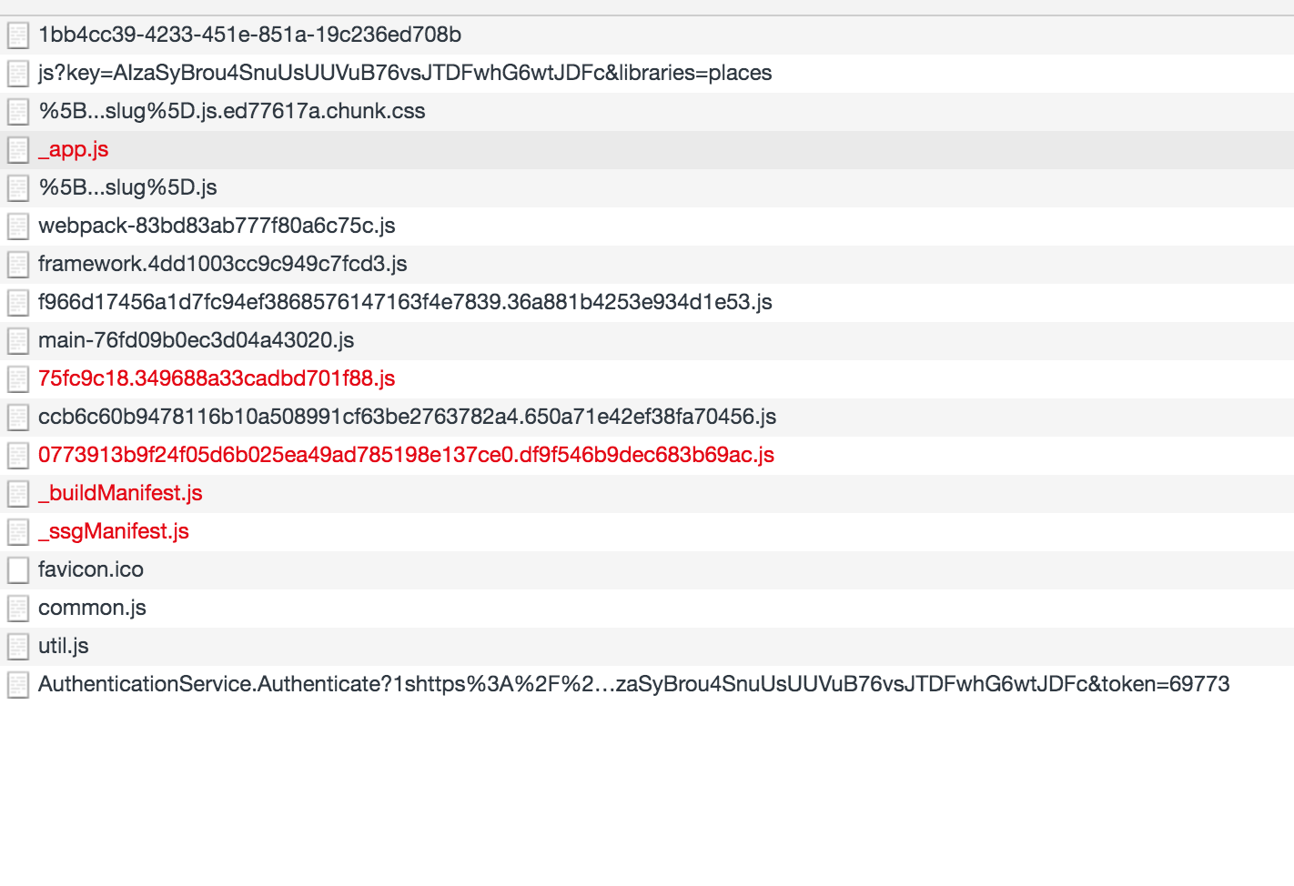
Task: Select the common.js request
Action: pos(647,609)
